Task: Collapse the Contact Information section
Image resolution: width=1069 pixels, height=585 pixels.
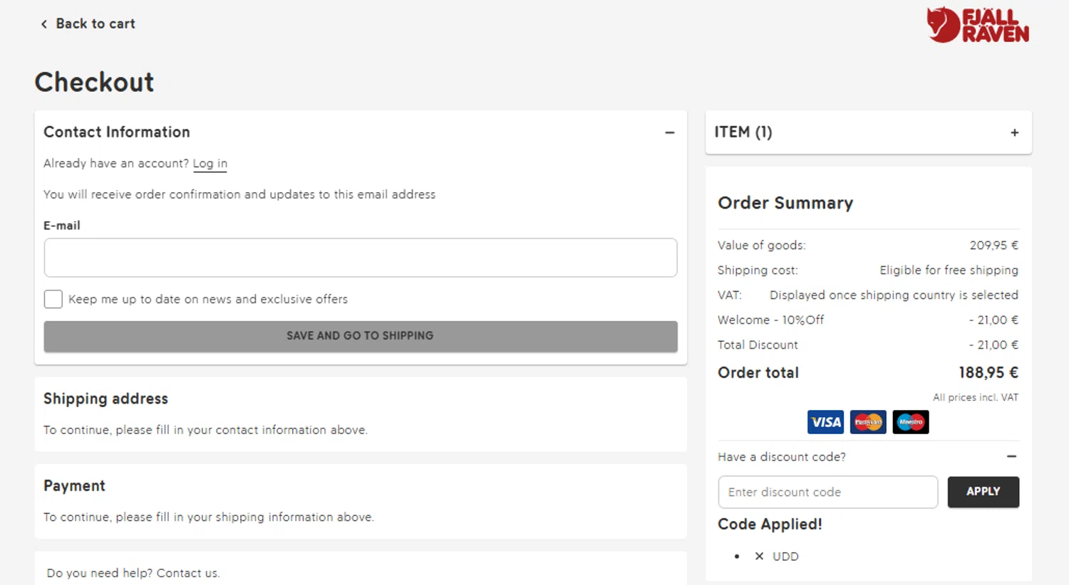Action: click(669, 132)
